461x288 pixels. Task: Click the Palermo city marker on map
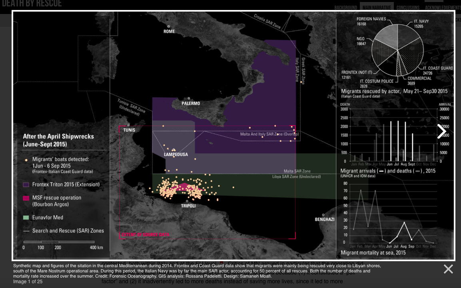pyautogui.click(x=189, y=98)
